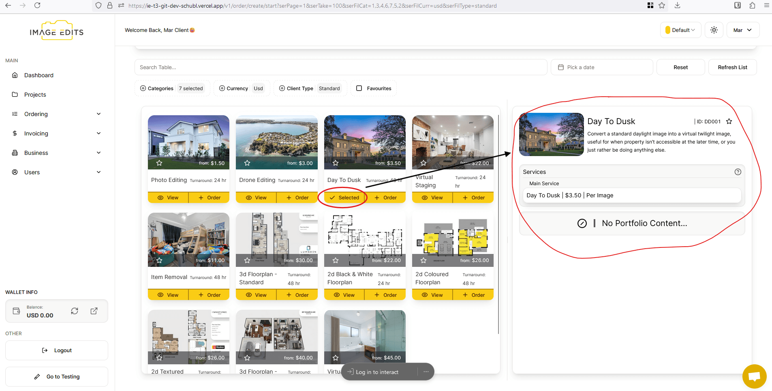This screenshot has height=391, width=772.
Task: Click the Services help question mark icon
Action: 738,172
